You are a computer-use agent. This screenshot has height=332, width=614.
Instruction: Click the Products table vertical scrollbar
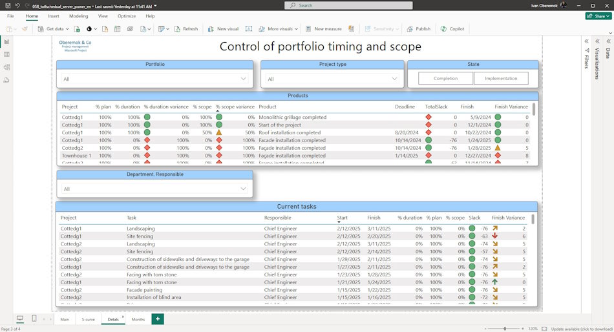(x=534, y=109)
